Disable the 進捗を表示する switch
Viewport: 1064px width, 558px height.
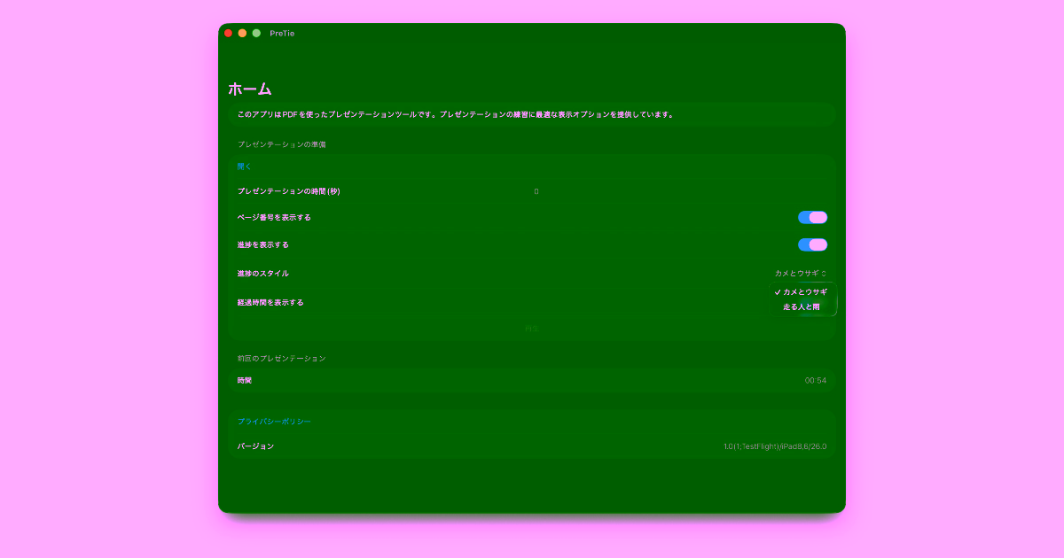coord(812,245)
